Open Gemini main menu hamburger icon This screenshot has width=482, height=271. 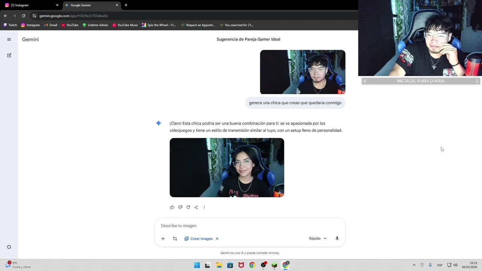coord(9,40)
